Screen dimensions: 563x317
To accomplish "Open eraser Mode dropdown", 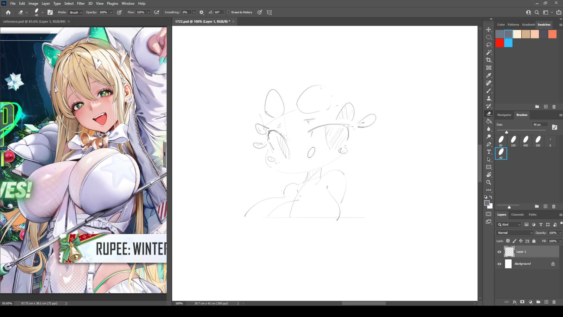I will point(76,12).
